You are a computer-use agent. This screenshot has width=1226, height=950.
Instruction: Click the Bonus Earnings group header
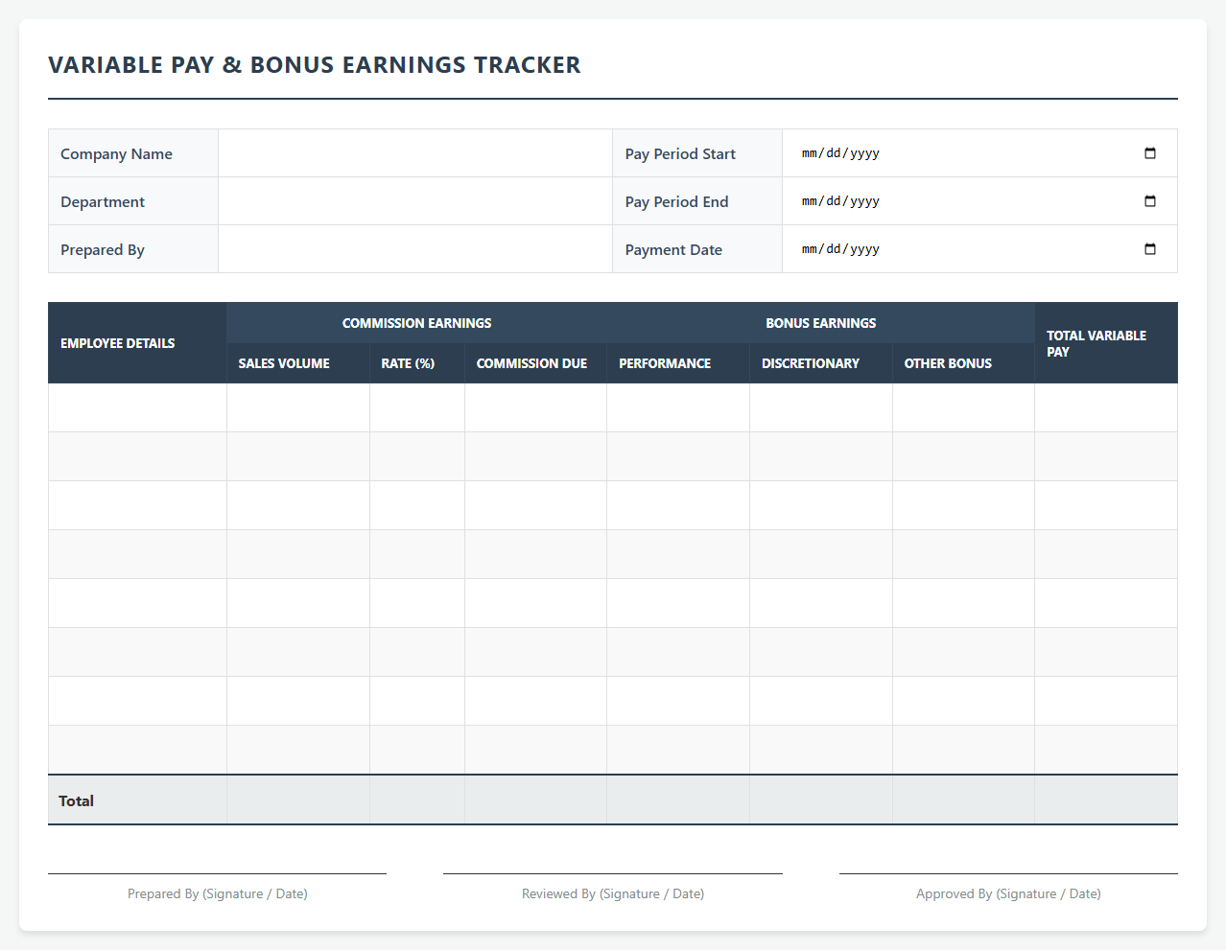820,323
